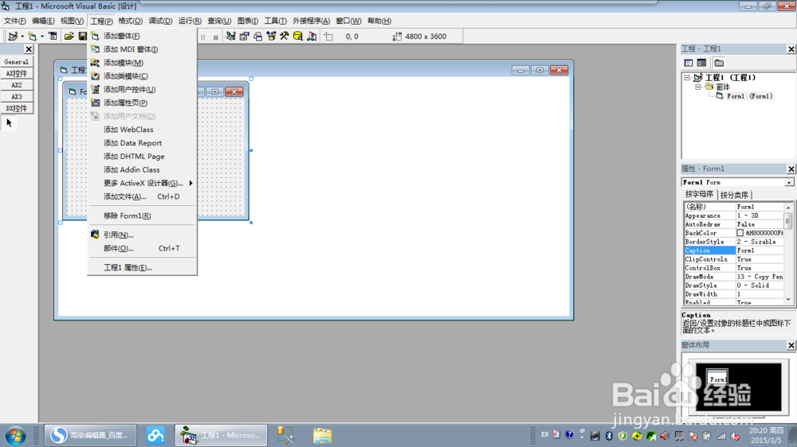The width and height of the screenshot is (797, 447).
Task: Select the DrawMode property row
Action: [733, 277]
